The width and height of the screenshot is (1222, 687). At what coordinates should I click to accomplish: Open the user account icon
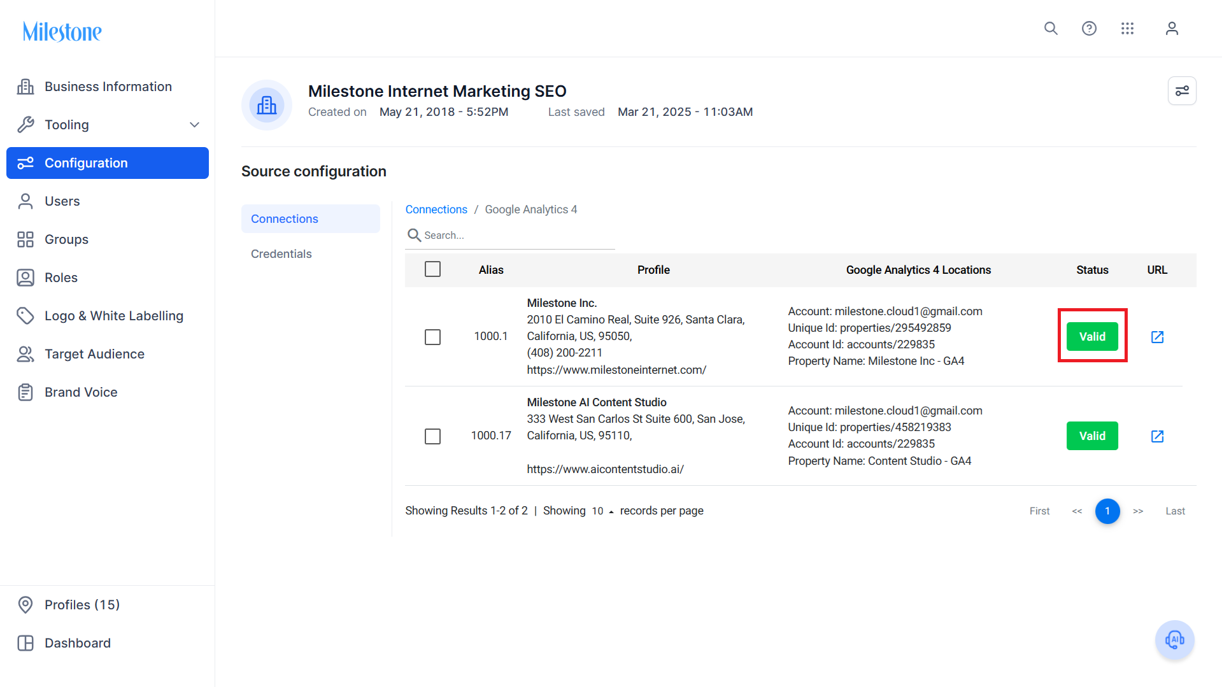[1172, 29]
